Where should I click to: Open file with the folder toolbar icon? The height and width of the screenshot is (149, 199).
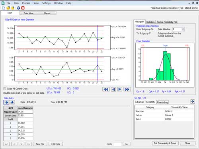point(8,8)
